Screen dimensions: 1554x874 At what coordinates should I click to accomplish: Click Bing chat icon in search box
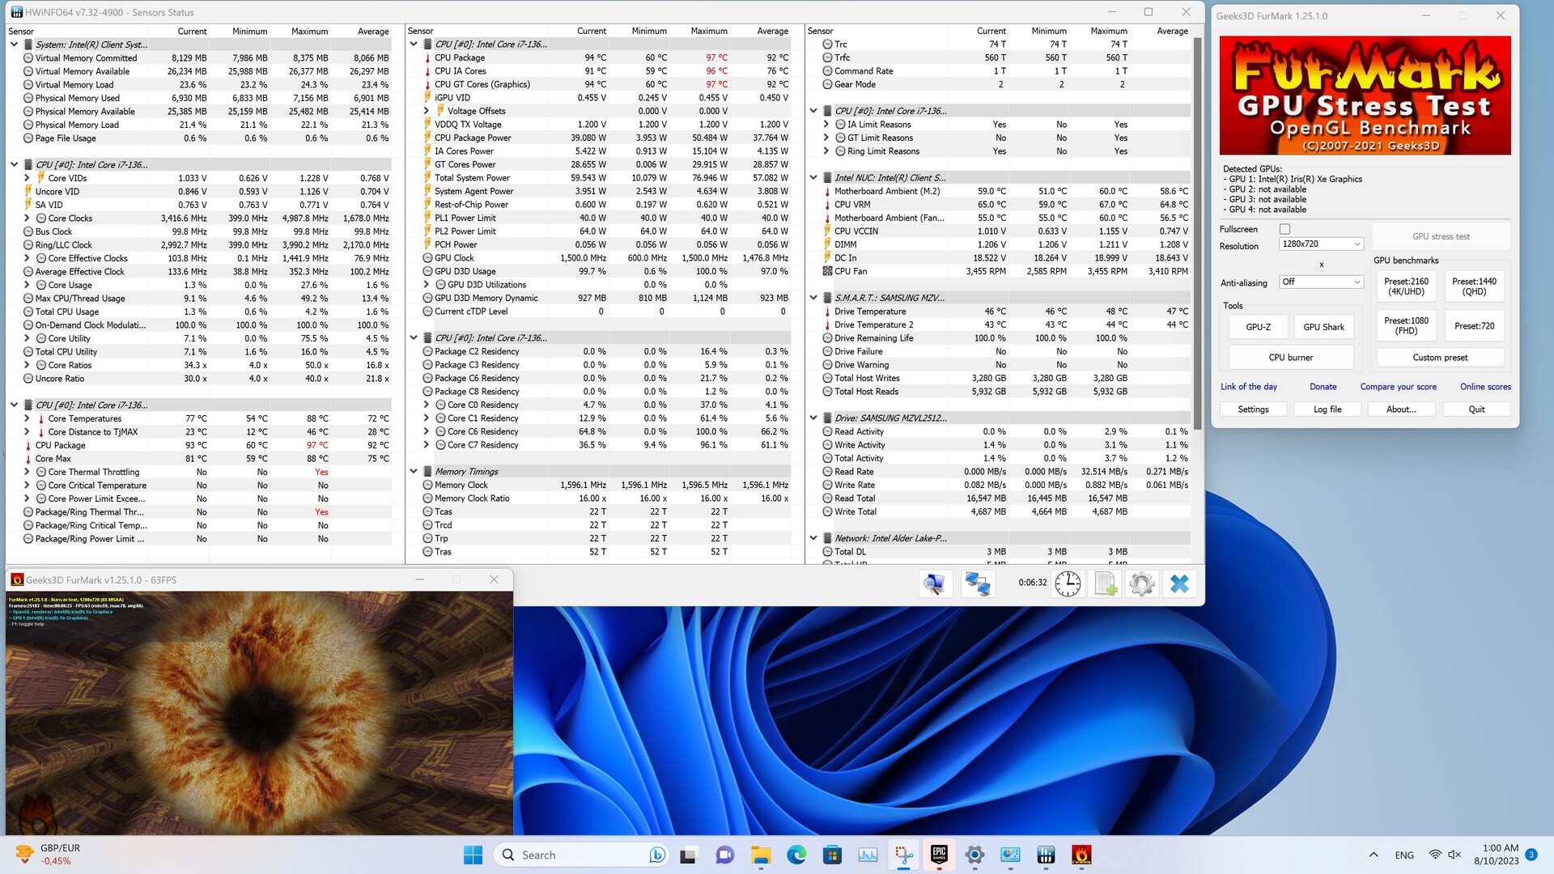point(657,855)
